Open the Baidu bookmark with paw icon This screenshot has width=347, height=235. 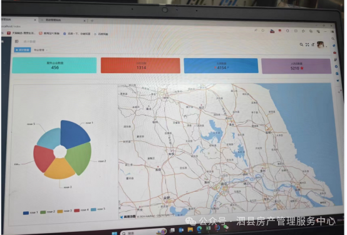(x=76, y=34)
